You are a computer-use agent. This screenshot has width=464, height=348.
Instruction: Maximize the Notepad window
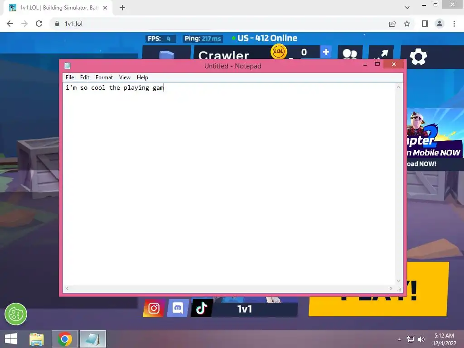click(x=377, y=64)
